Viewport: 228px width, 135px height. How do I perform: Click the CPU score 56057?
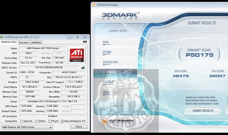pyautogui.click(x=217, y=76)
